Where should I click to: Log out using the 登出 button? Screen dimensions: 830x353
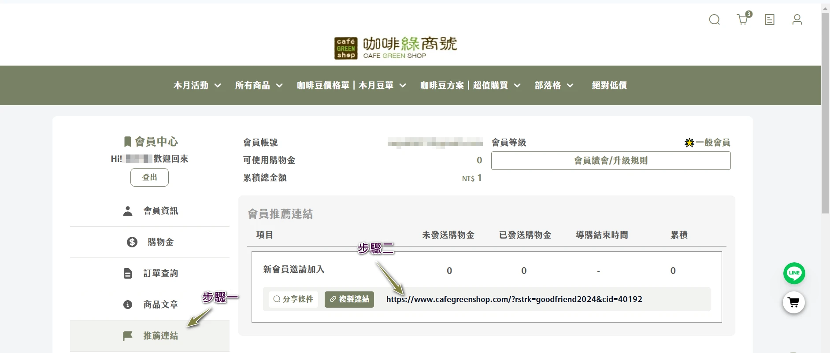pos(149,177)
